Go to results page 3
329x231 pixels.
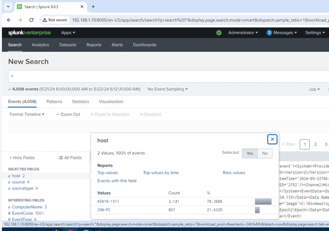[x=326, y=144]
